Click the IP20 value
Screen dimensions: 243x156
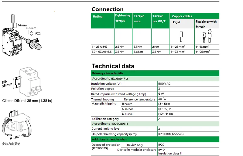pyautogui.click(x=161, y=145)
